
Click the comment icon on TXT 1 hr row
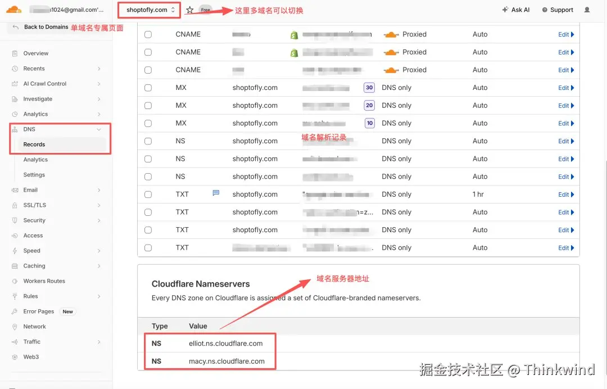point(216,193)
